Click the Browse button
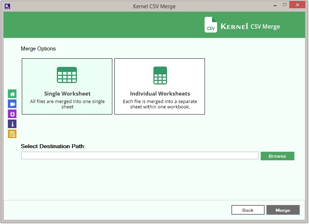The height and width of the screenshot is (224, 309). (x=278, y=156)
